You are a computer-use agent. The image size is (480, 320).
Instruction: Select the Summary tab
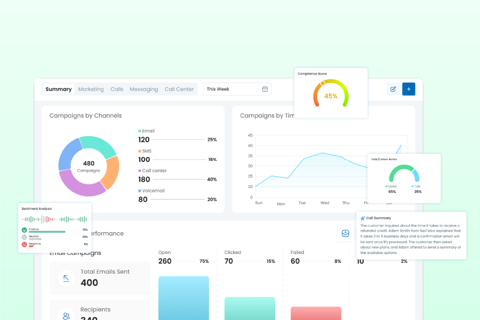(59, 89)
